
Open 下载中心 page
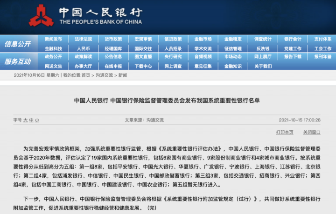tap(143, 66)
